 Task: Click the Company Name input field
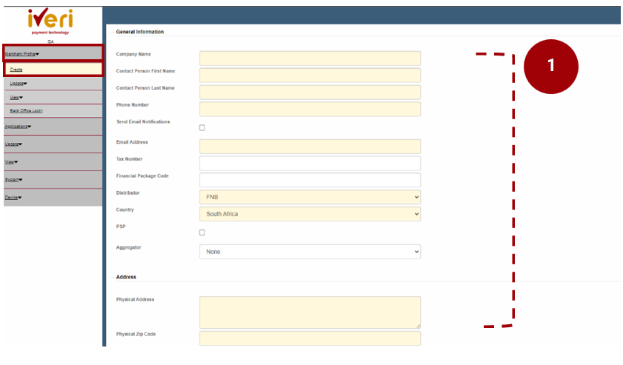310,58
